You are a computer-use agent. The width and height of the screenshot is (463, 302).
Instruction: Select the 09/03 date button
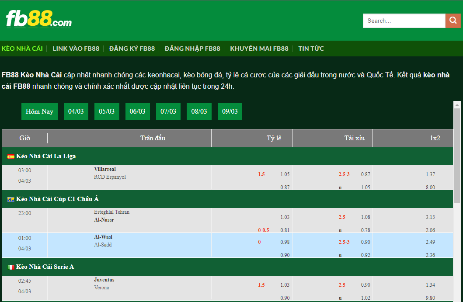pyautogui.click(x=230, y=111)
